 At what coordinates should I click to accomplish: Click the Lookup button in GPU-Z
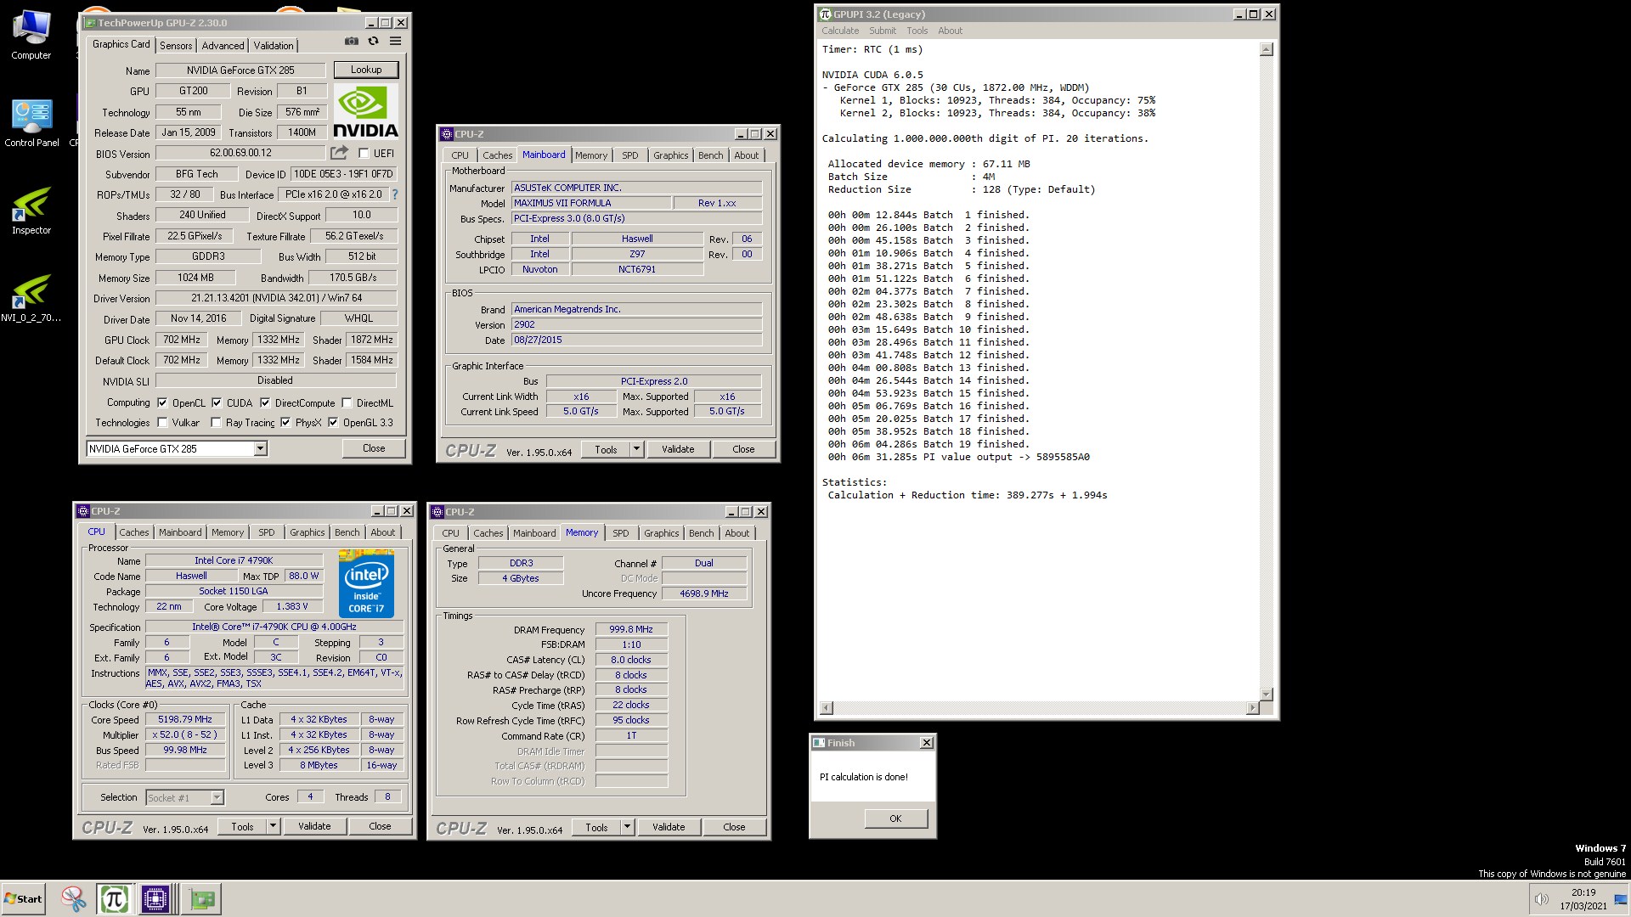click(366, 70)
